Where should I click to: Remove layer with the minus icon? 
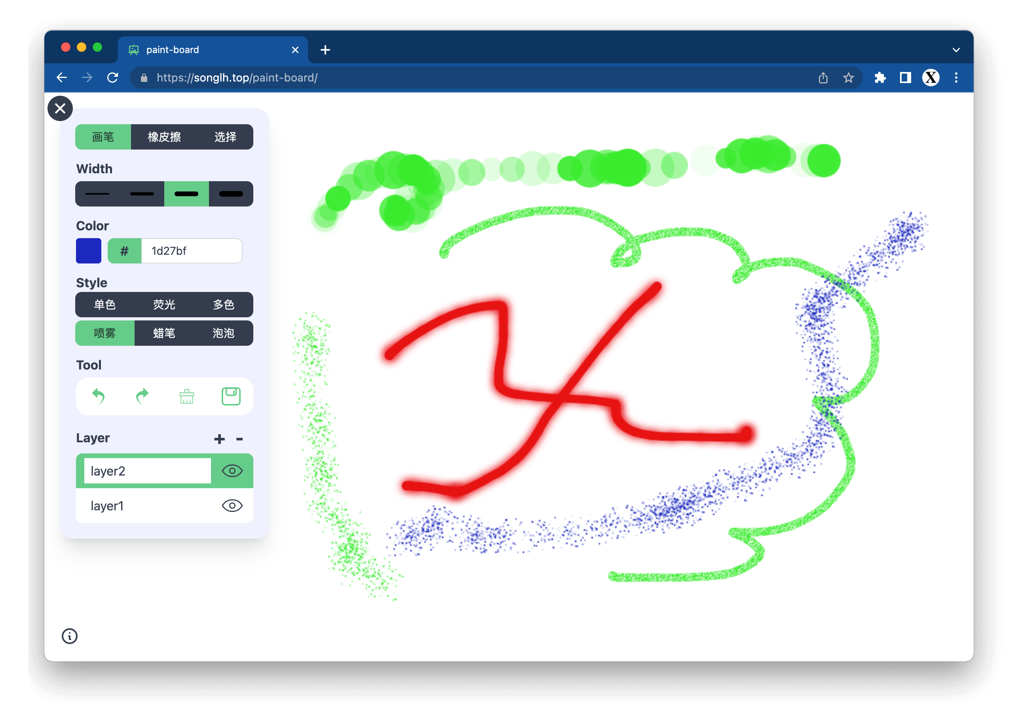239,439
